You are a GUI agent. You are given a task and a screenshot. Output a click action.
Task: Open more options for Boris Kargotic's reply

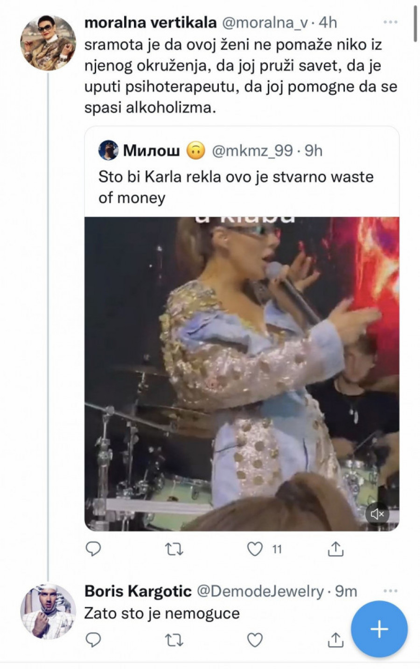coord(390,591)
